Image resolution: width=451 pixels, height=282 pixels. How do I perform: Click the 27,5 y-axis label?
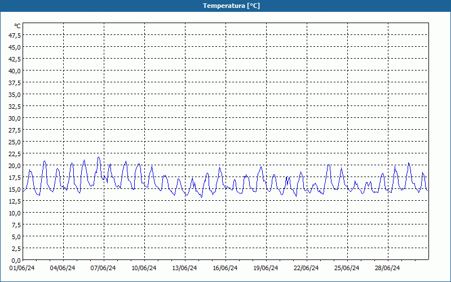[15, 130]
